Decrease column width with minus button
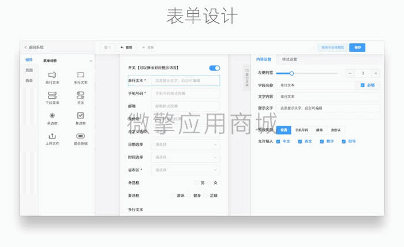The image size is (404, 247). pos(350,73)
